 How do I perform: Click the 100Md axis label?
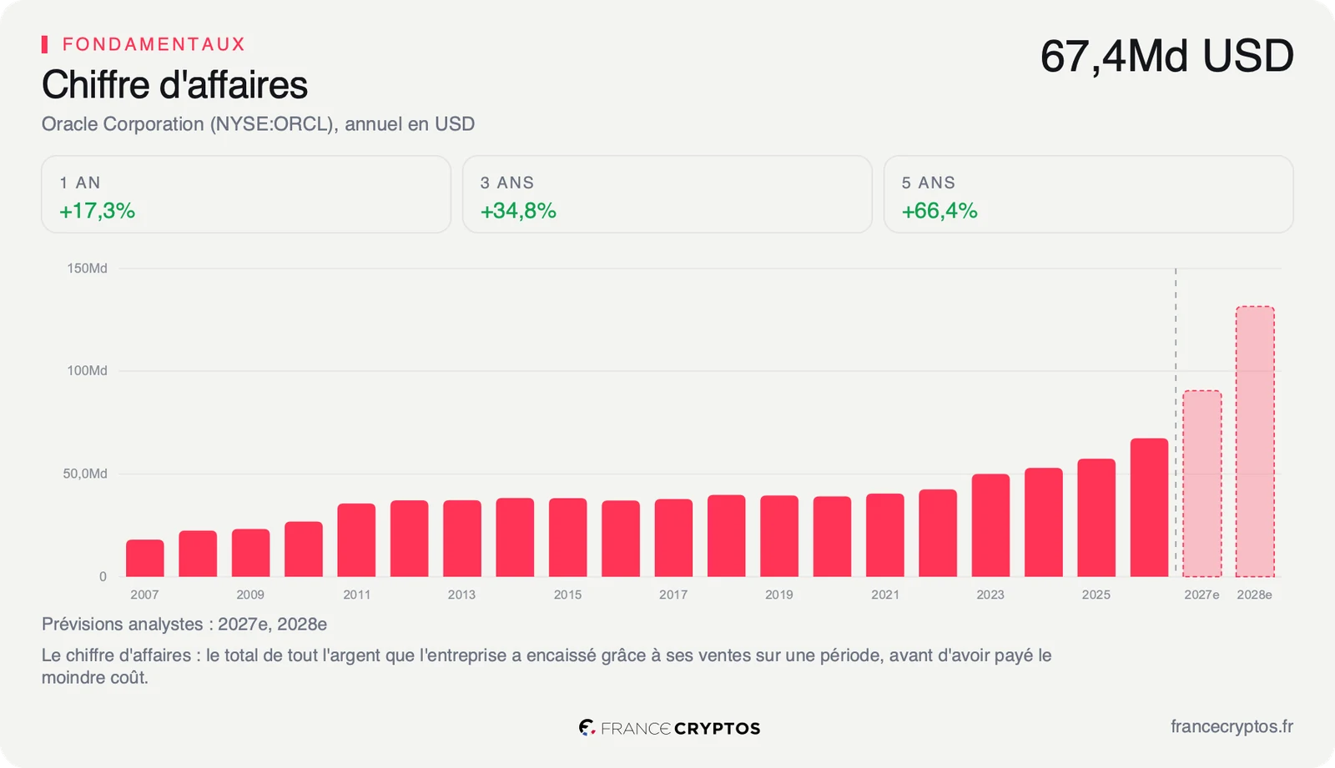point(87,371)
